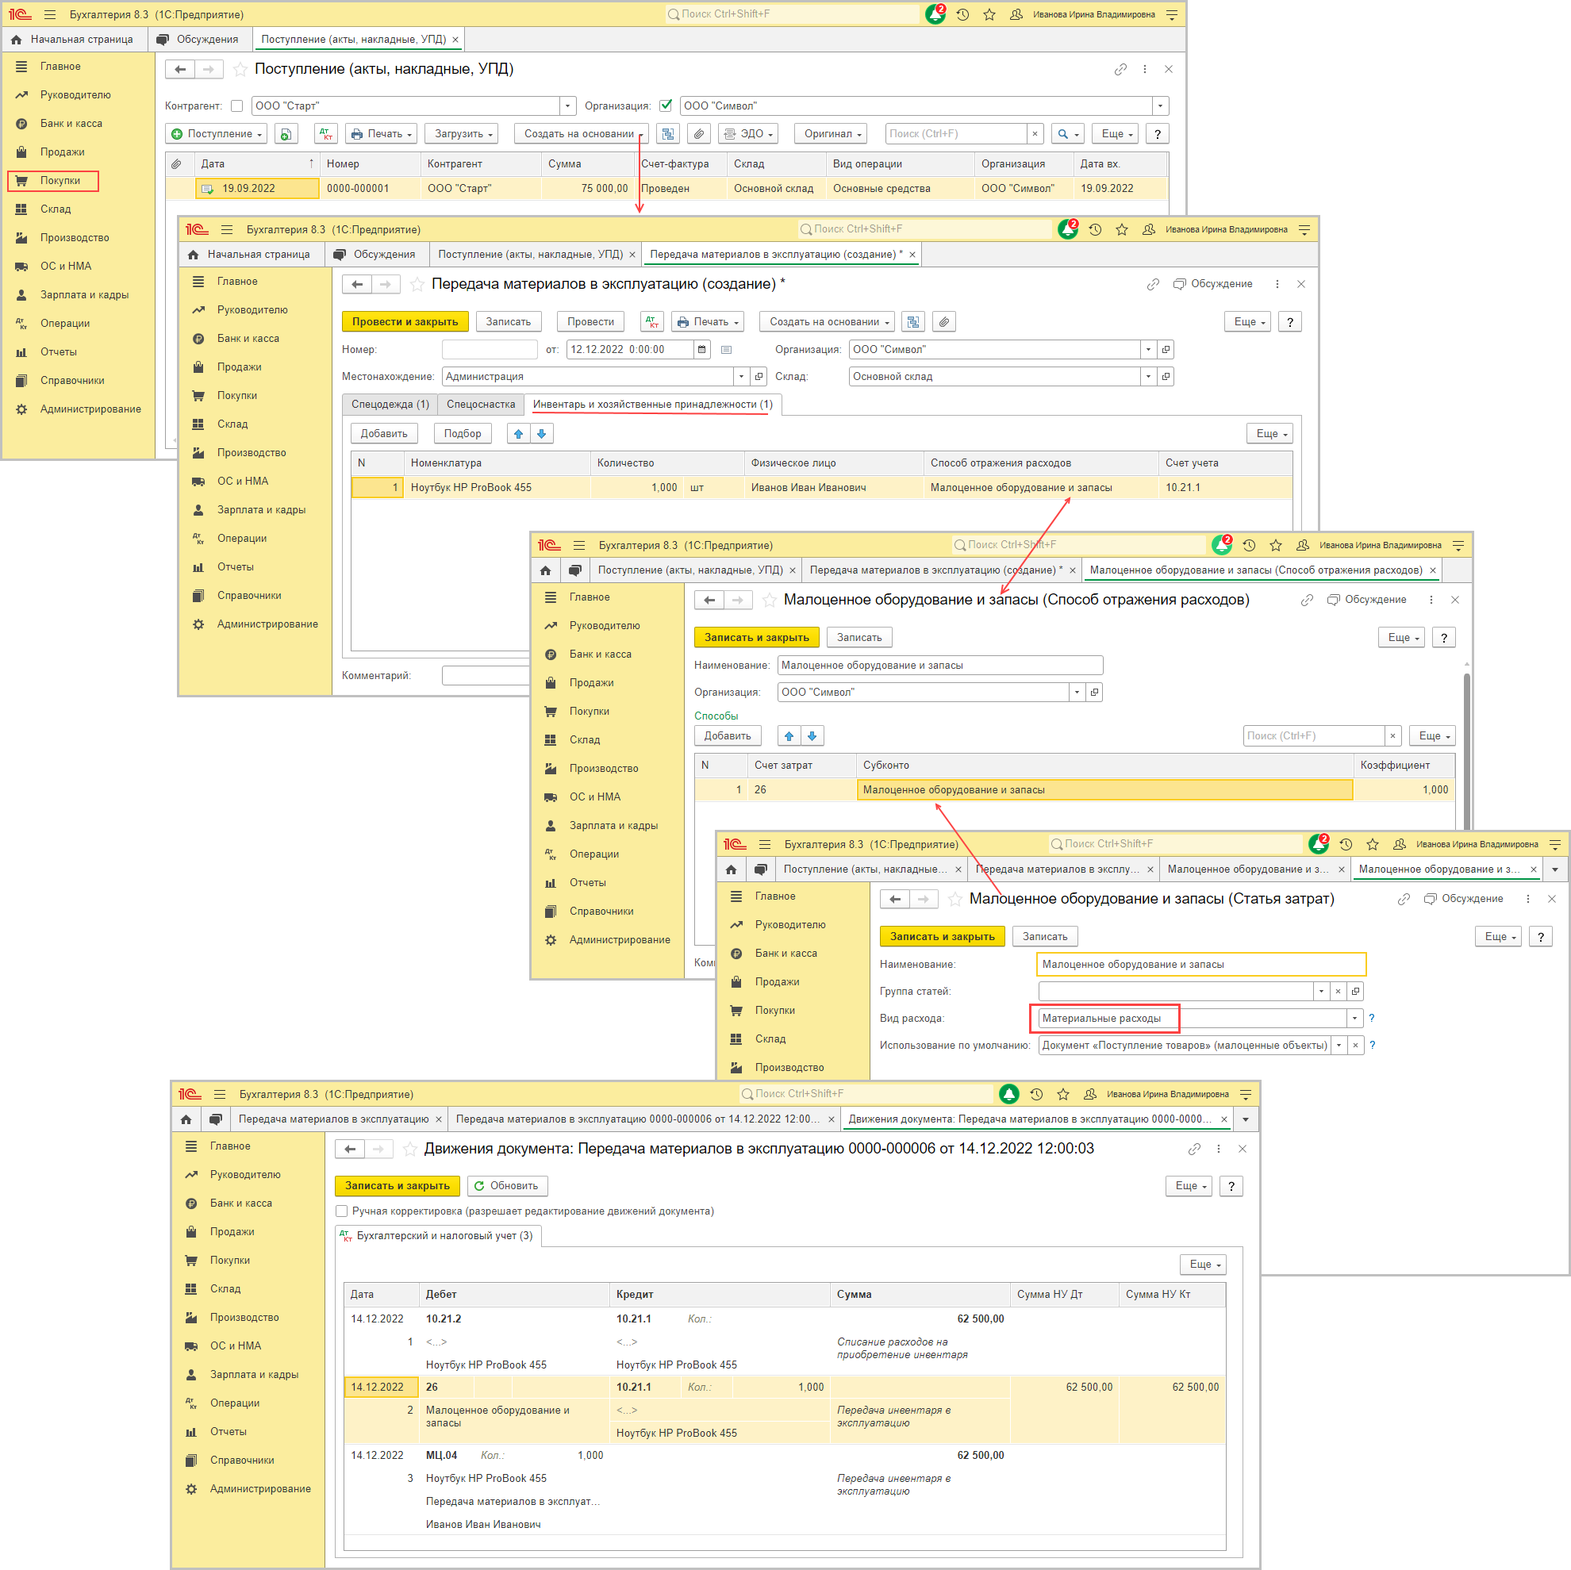Switch to Спецодежда (1) tab
The height and width of the screenshot is (1570, 1571).
390,404
